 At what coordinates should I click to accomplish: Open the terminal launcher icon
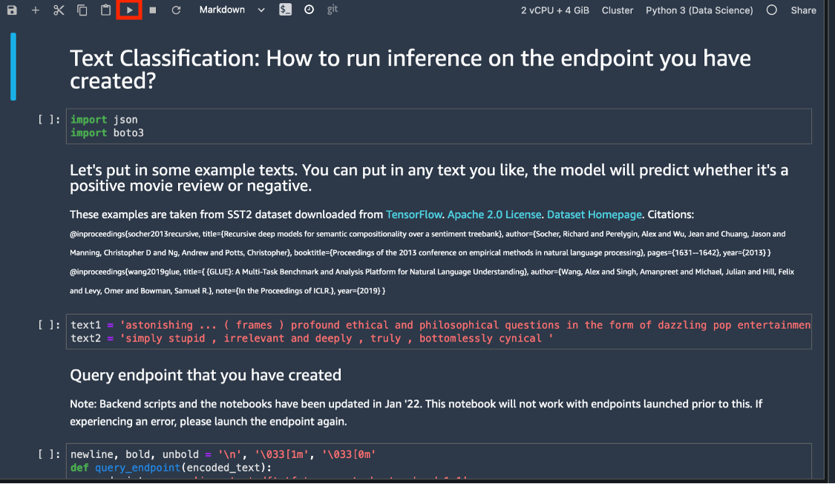point(284,10)
